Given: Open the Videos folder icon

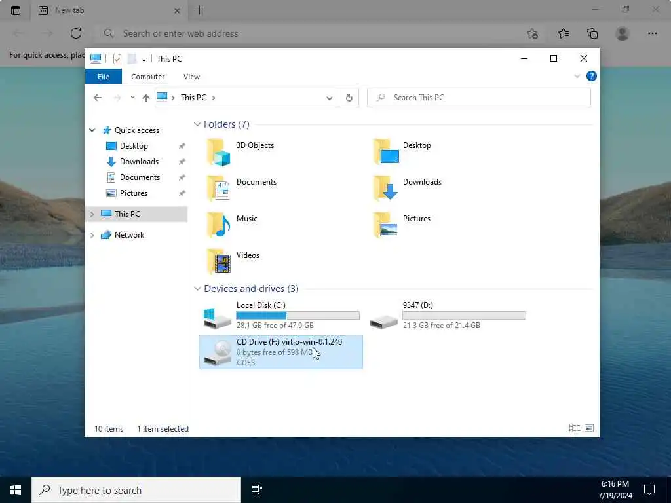Looking at the screenshot, I should click(219, 262).
